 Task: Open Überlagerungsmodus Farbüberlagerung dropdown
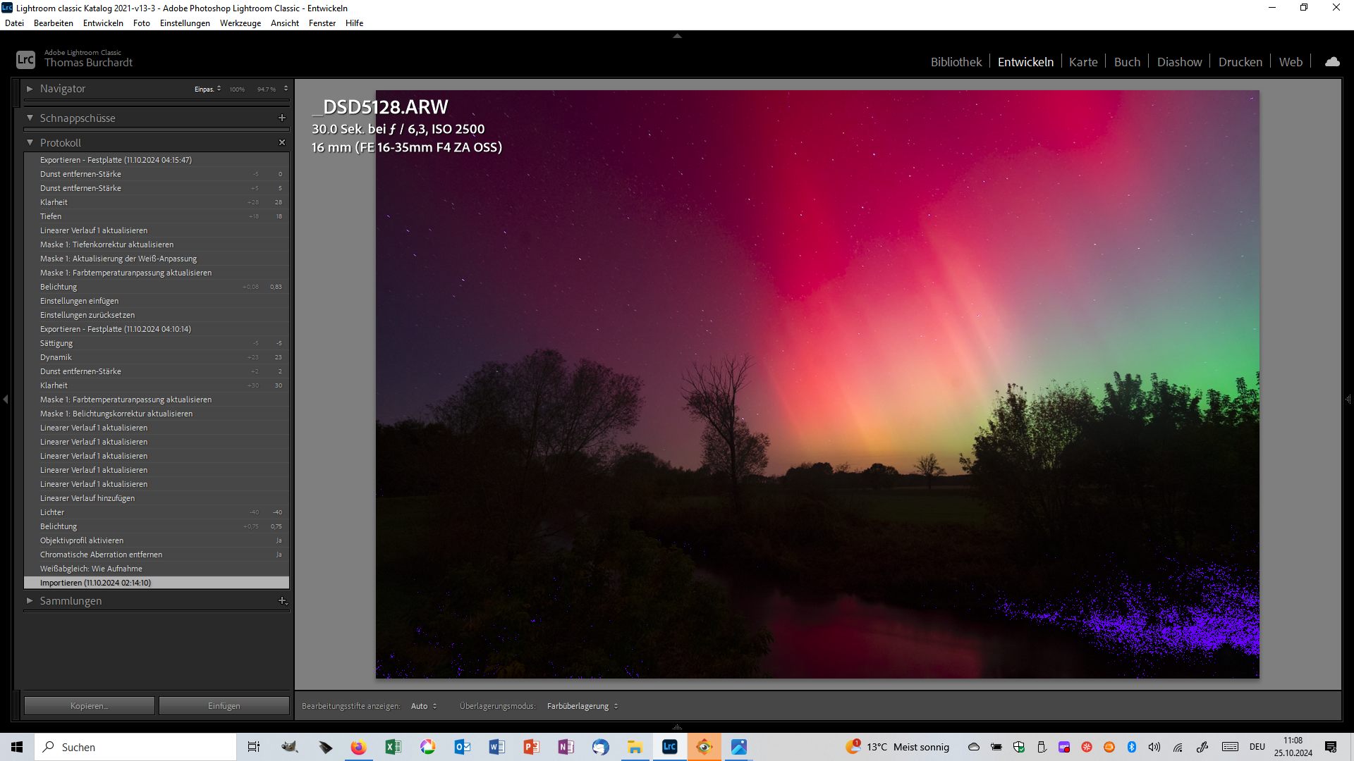(582, 706)
